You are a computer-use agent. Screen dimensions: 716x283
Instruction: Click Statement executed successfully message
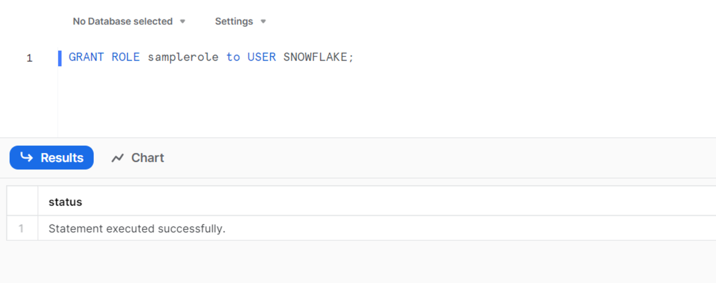click(x=137, y=228)
